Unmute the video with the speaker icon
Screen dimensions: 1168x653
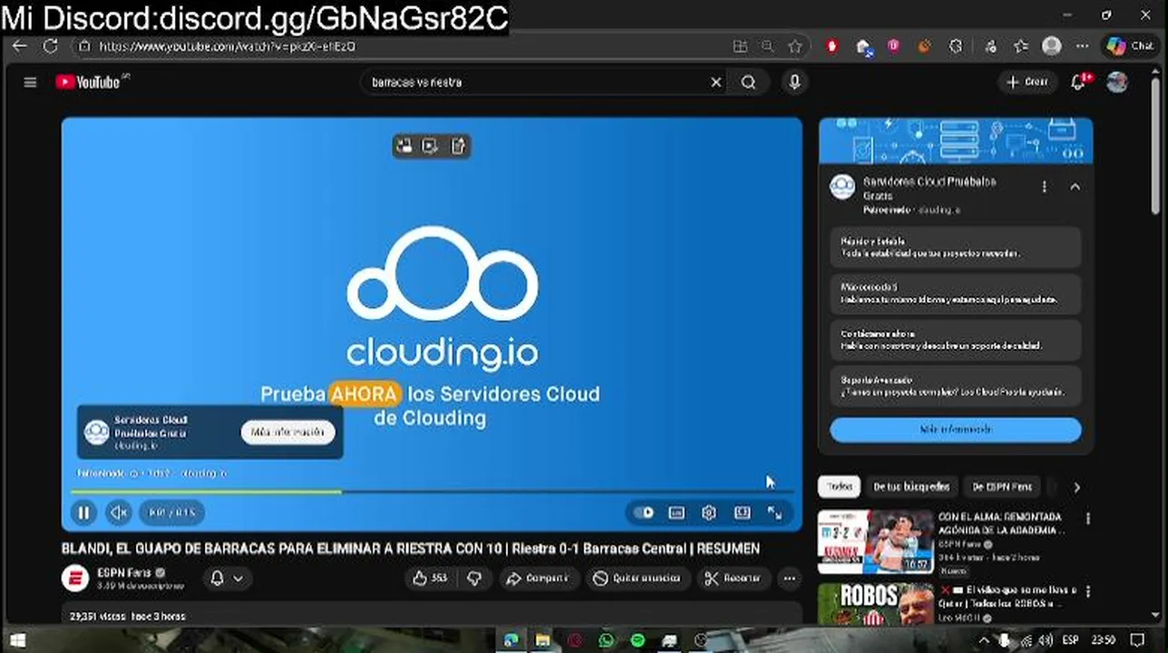[119, 512]
